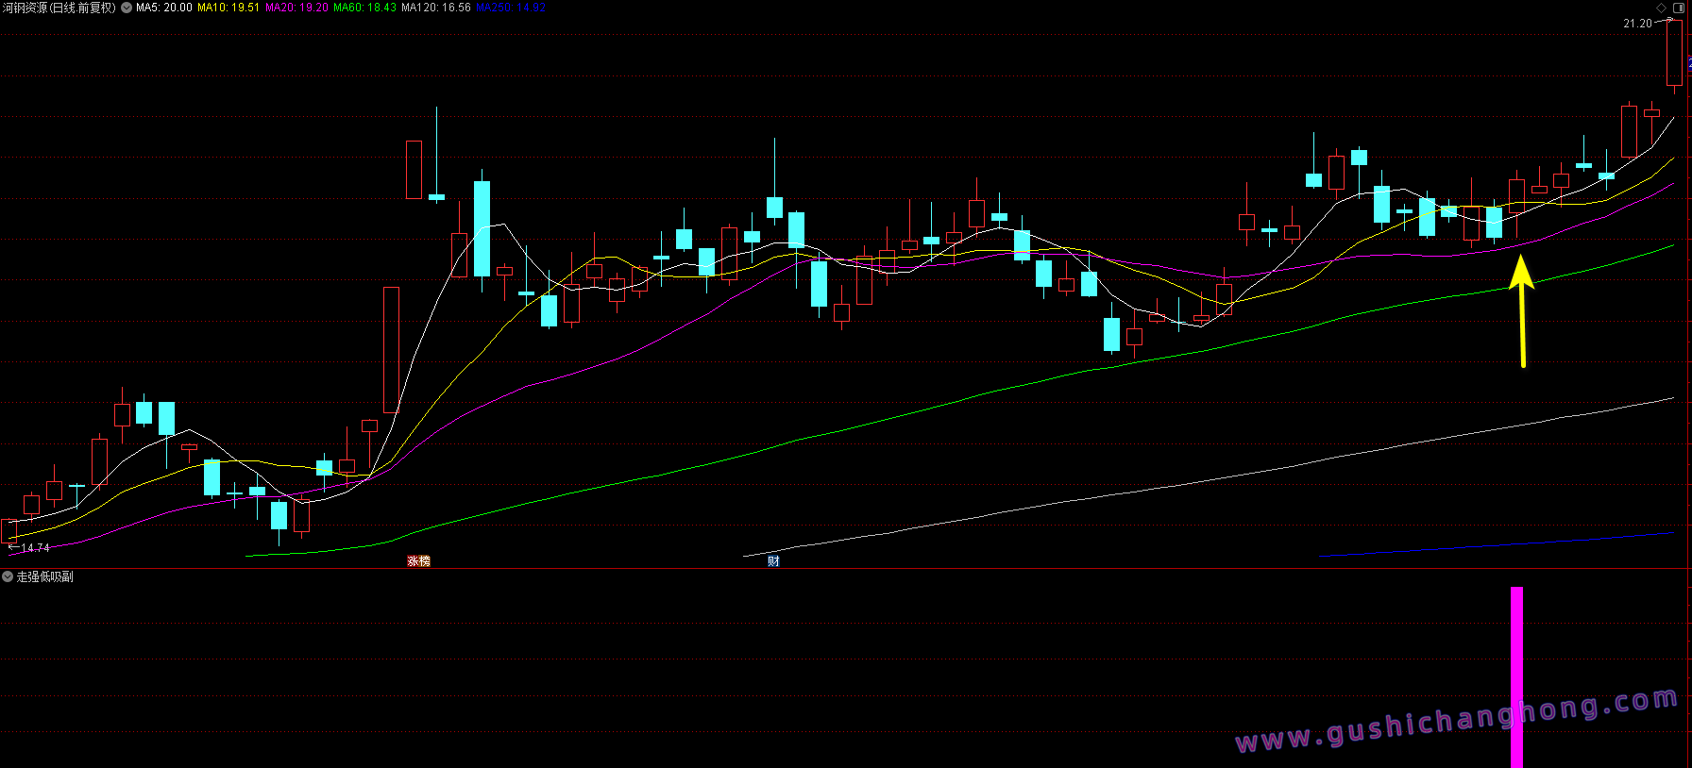Click the blue badge on right edge
1692x768 pixels.
[x=1688, y=64]
